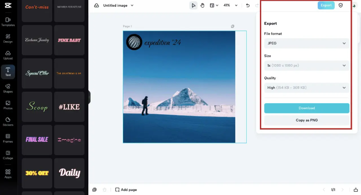Click the 1/1 page indicator

click(x=333, y=190)
